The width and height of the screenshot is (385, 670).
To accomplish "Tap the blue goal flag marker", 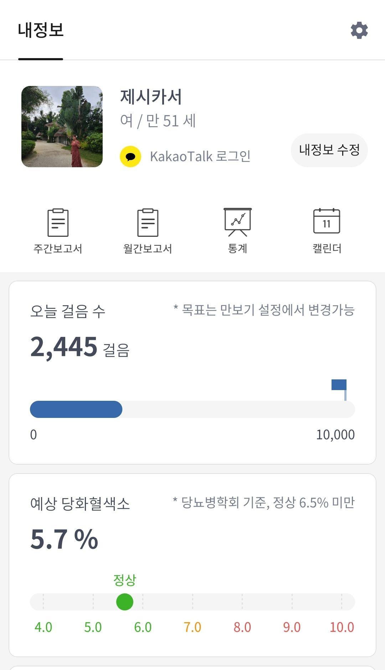I will pyautogui.click(x=339, y=389).
